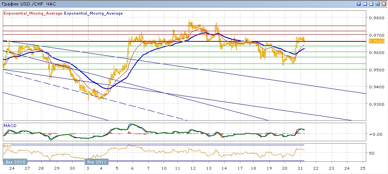Click the vertical tile windows icon

[365, 4]
